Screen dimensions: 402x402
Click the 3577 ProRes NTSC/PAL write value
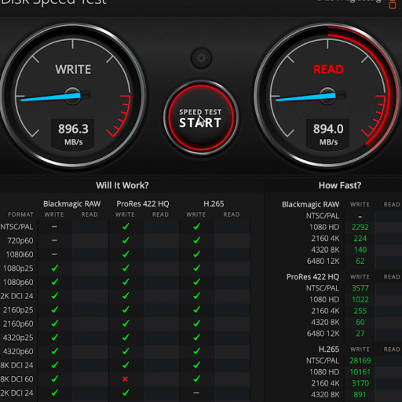click(x=360, y=288)
